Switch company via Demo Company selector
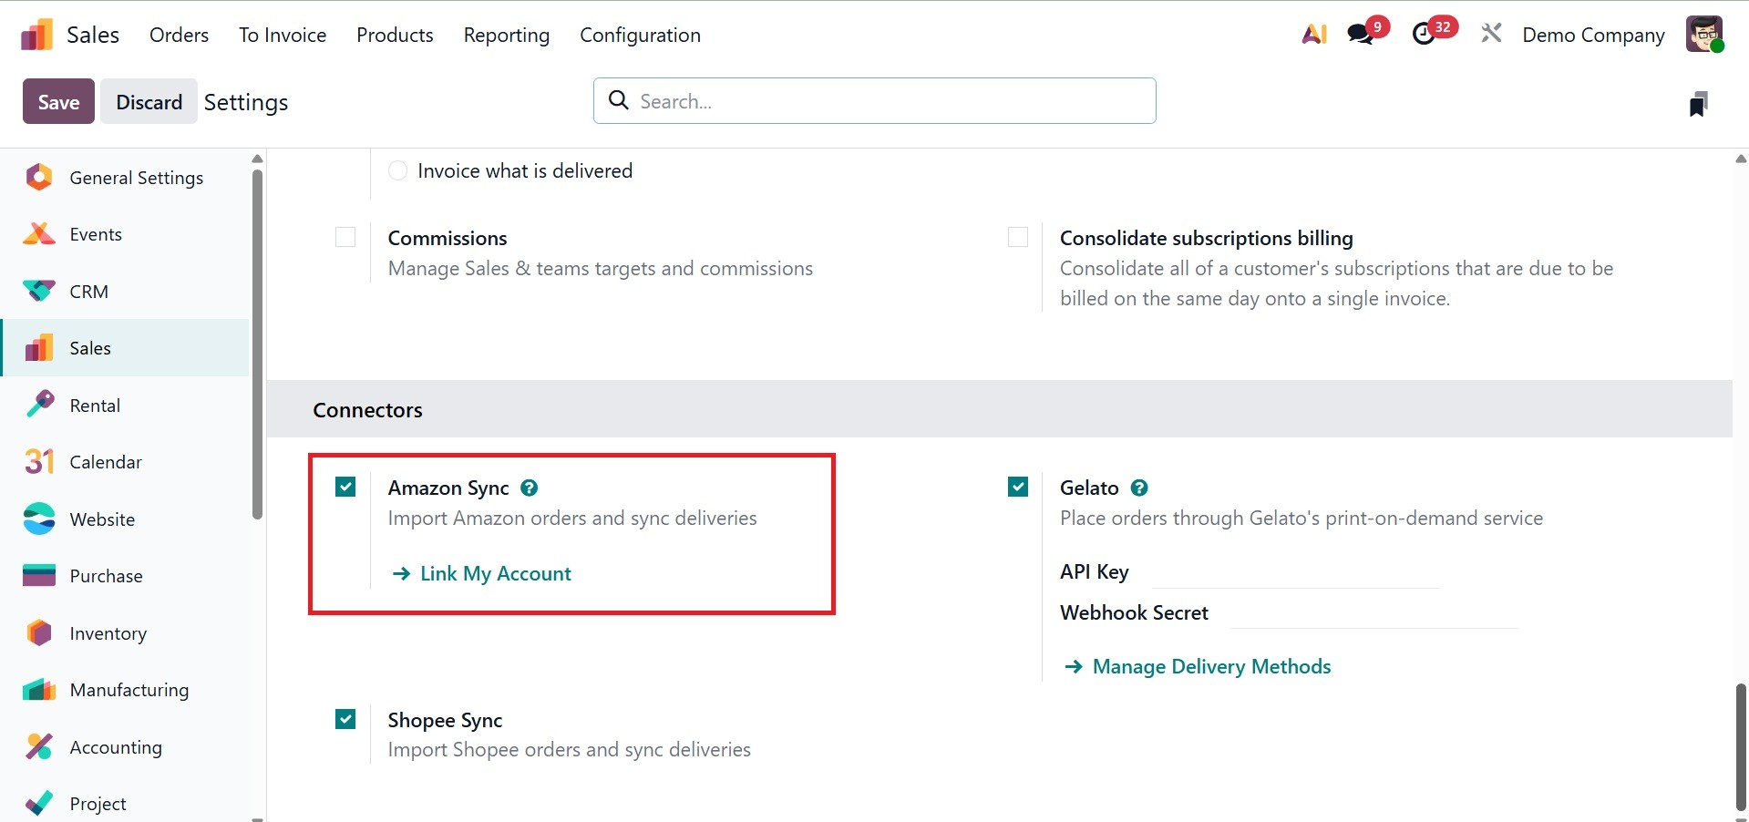This screenshot has width=1749, height=822. (1593, 35)
